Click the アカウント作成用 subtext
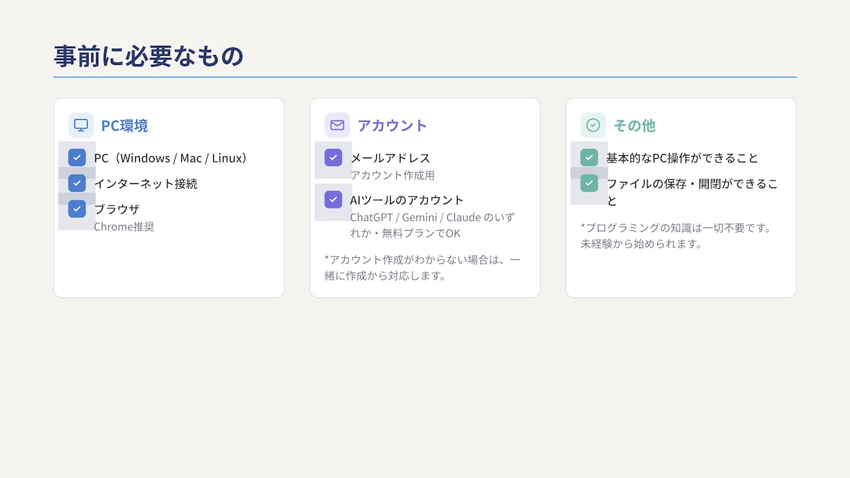Viewport: 850px width, 478px height. coord(392,175)
